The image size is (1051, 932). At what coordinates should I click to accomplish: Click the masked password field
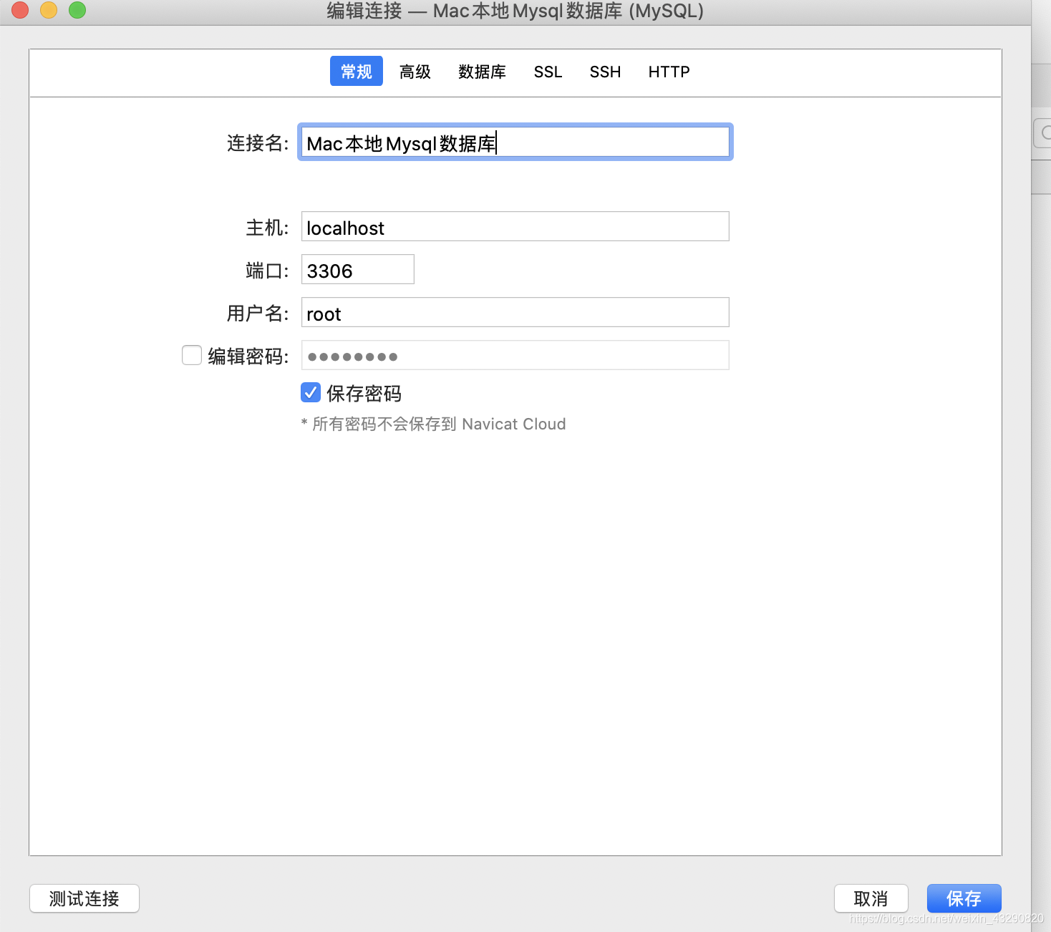[515, 355]
